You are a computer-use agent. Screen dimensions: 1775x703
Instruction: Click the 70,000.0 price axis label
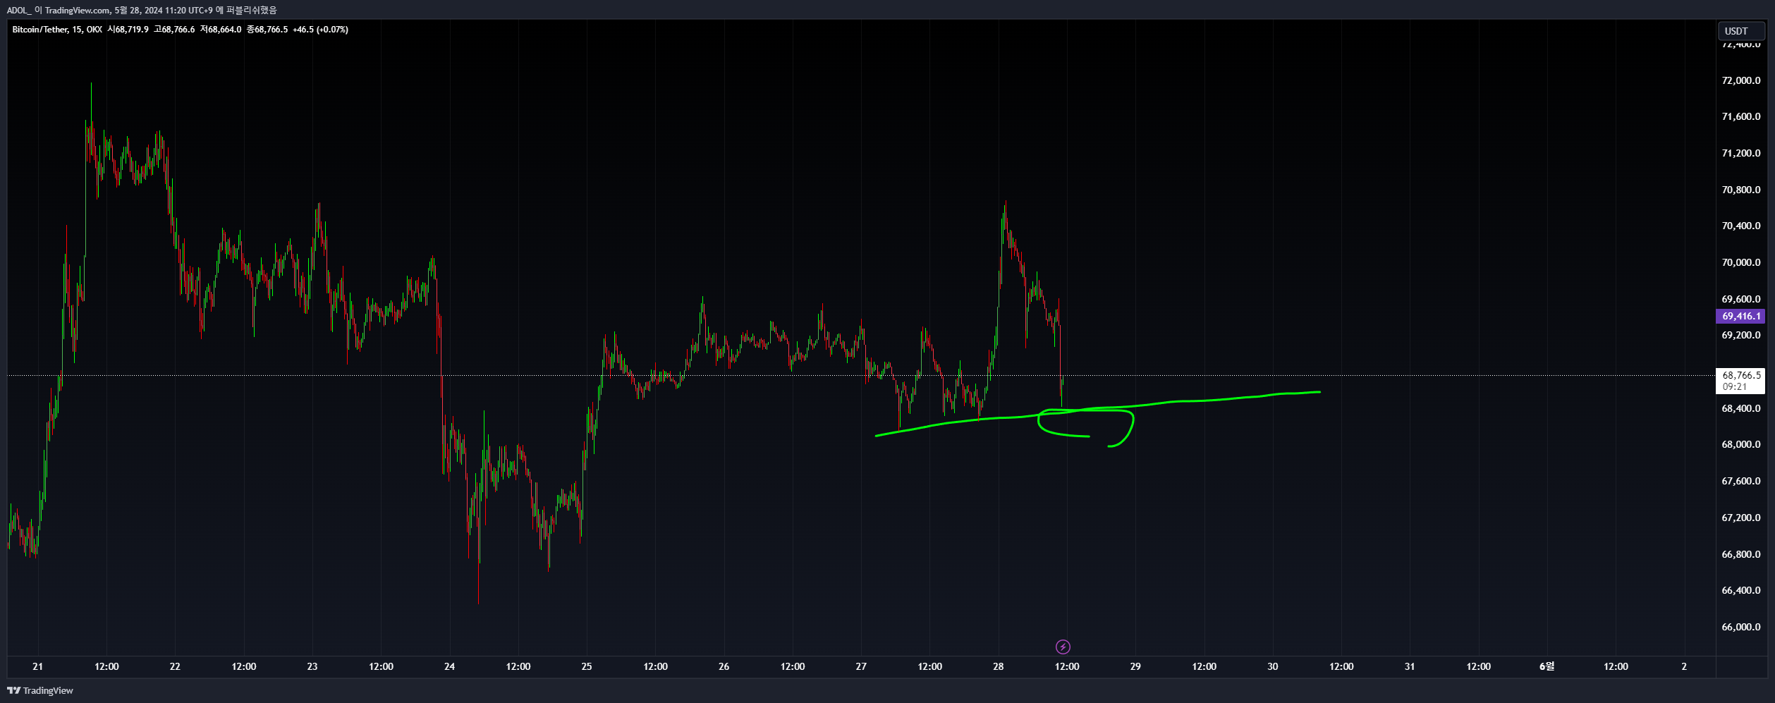1741,262
